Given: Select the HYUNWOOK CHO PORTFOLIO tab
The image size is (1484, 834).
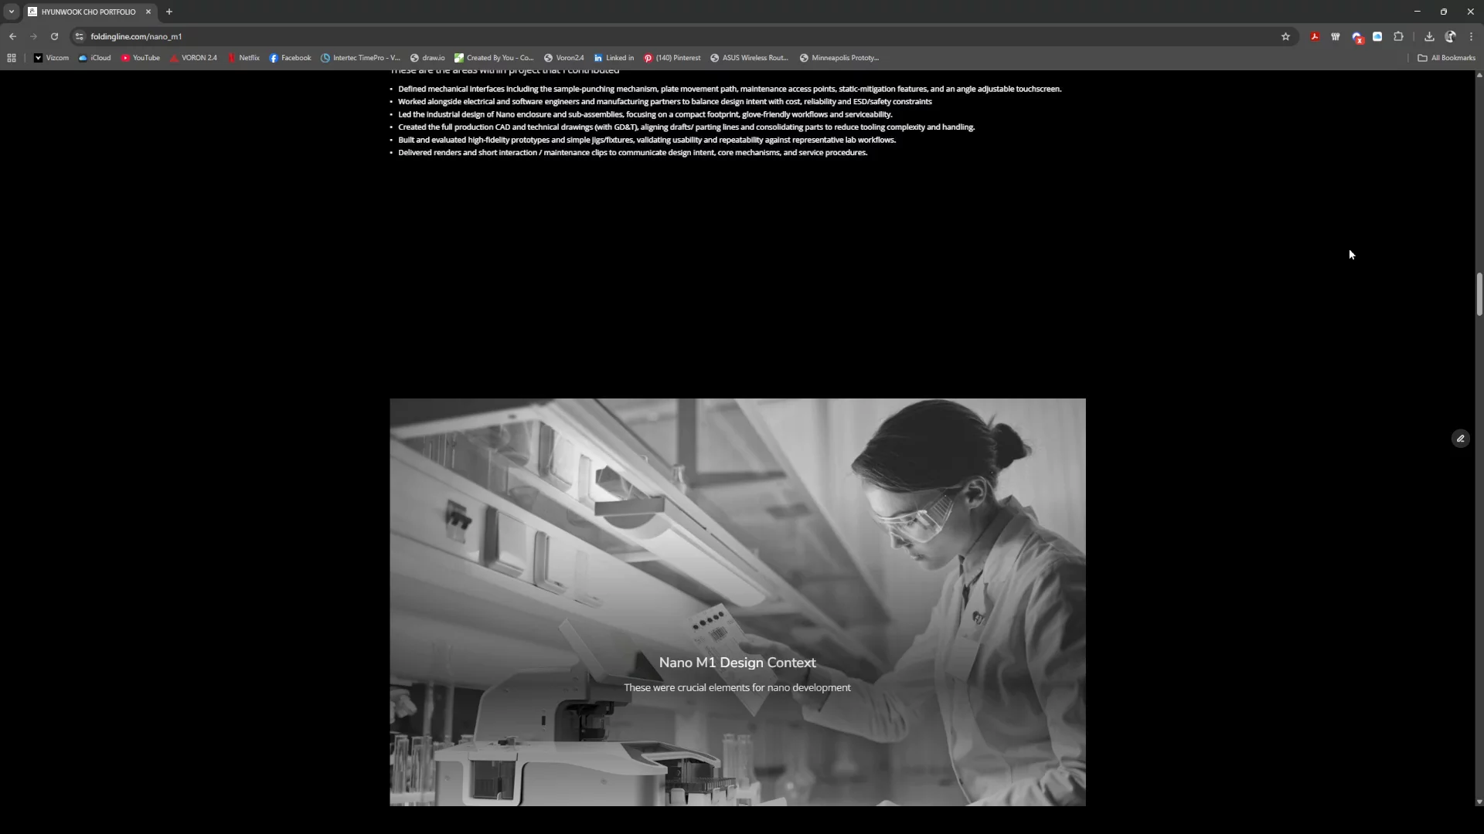Looking at the screenshot, I should click(87, 12).
